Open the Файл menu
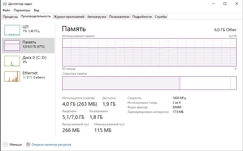 tap(6, 10)
